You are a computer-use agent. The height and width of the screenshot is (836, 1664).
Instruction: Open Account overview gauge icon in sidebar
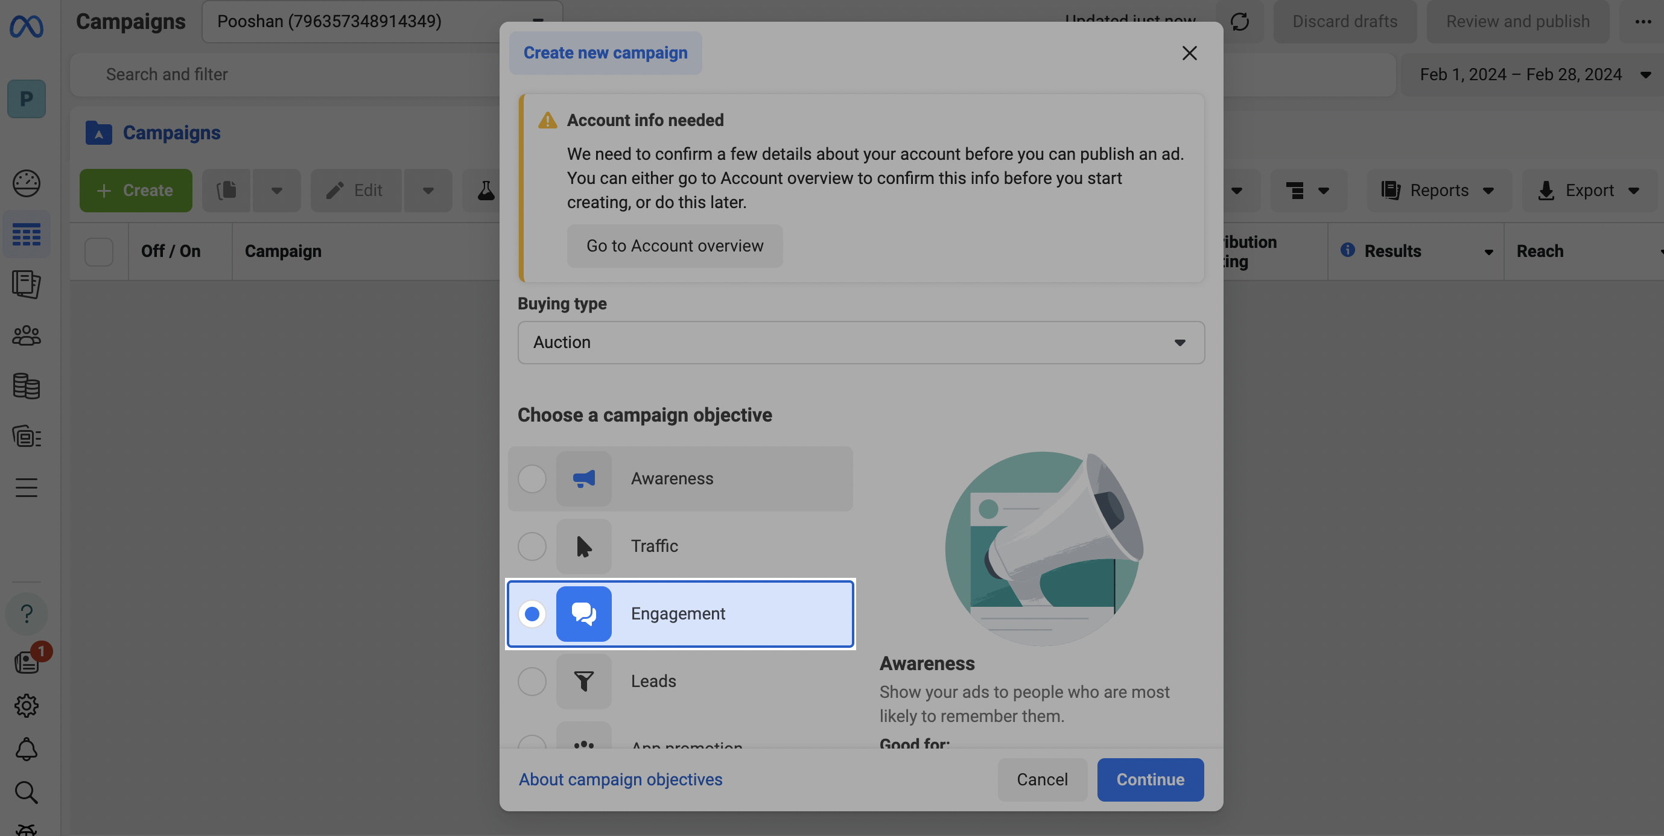coord(27,183)
